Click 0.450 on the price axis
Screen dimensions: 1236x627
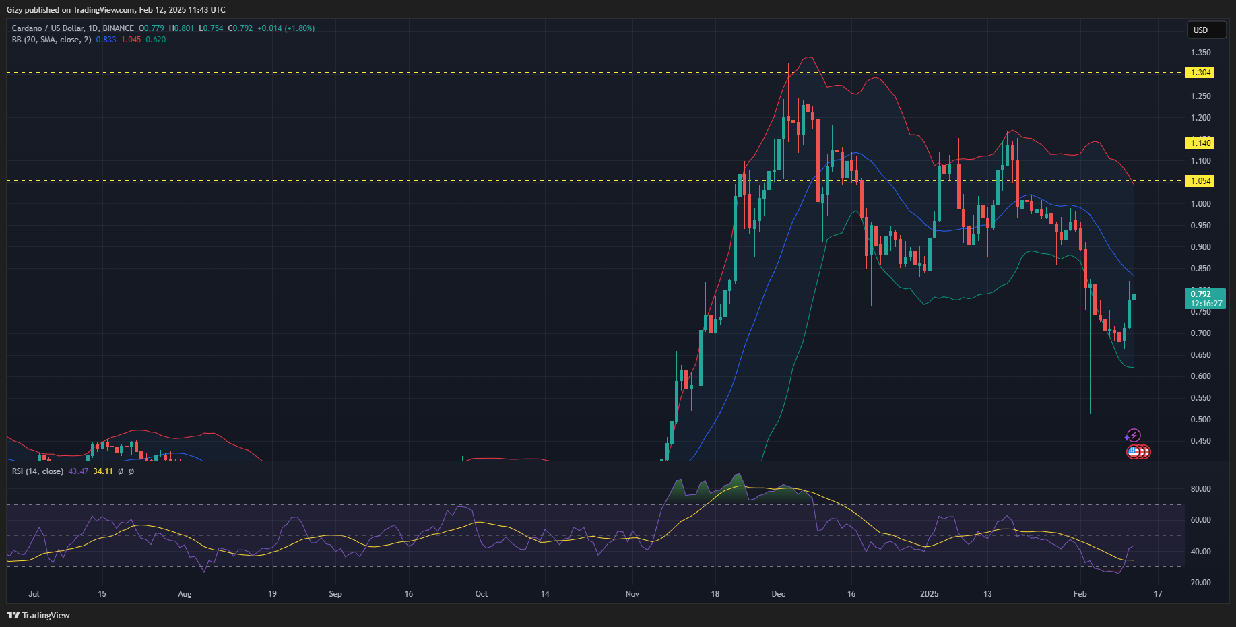[x=1200, y=441]
